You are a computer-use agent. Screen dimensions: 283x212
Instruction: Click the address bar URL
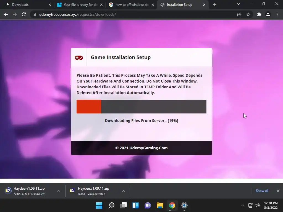[x=77, y=14]
